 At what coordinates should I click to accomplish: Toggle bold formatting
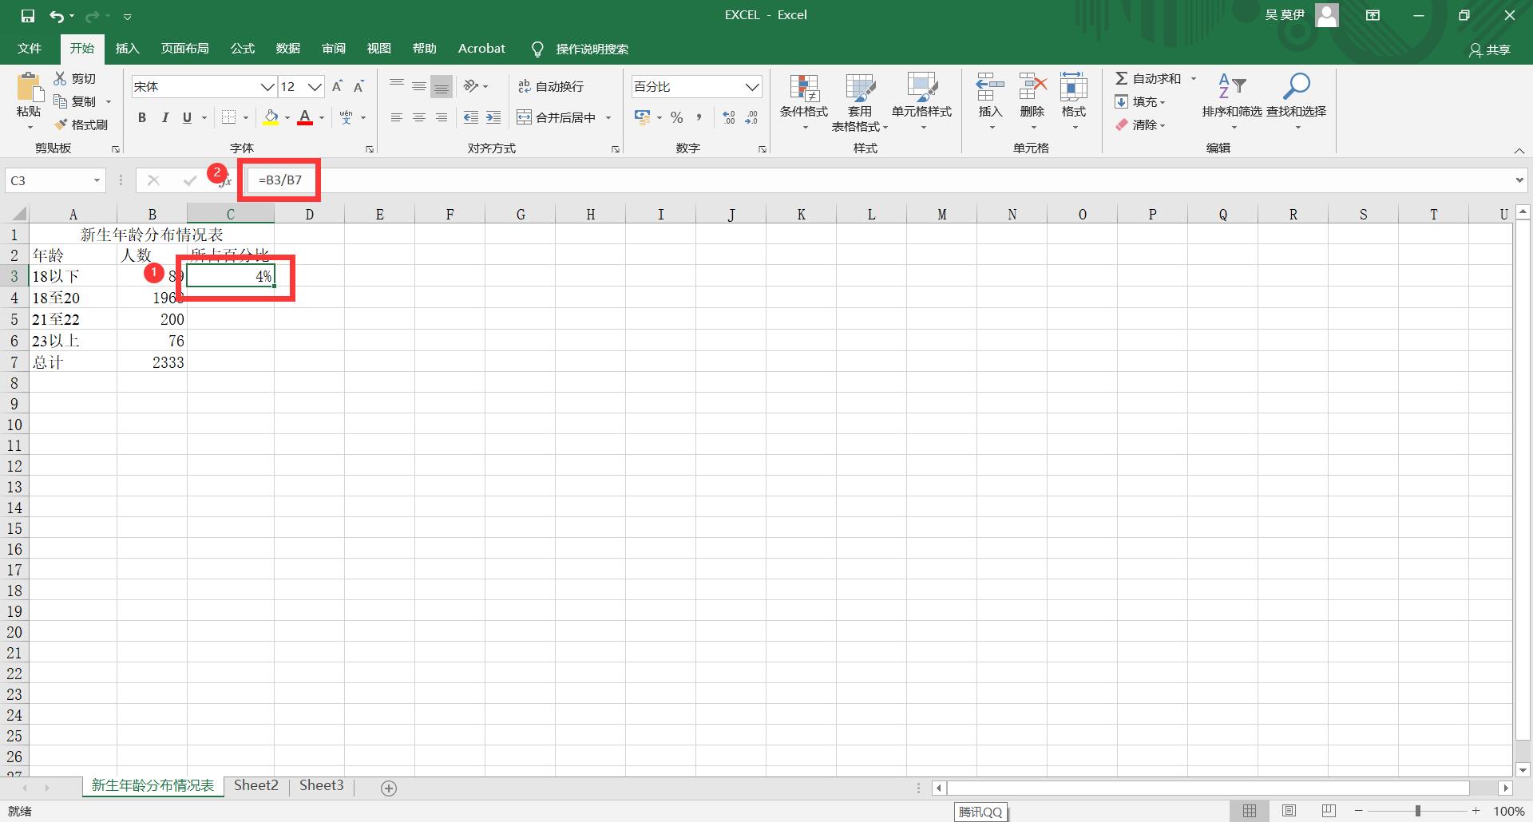(142, 117)
